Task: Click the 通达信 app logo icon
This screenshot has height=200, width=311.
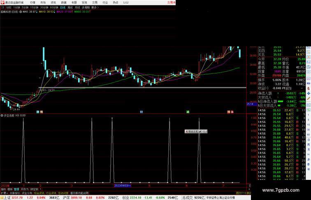Action: 2,2
